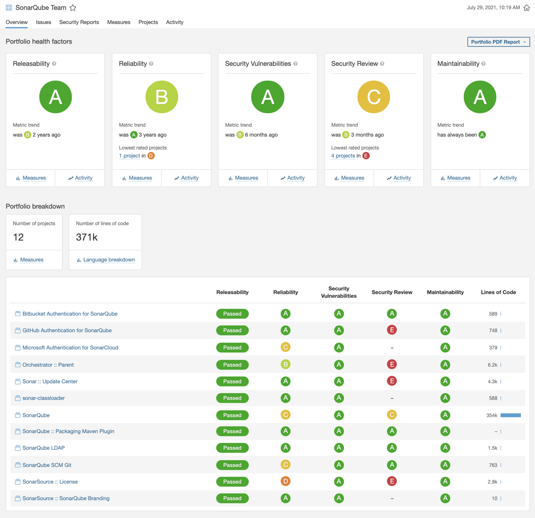Open help icon next to Security Vulnerabilities

tap(295, 64)
